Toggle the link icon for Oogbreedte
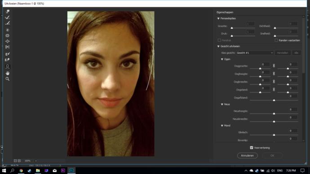The height and width of the screenshot is (174, 310). tap(274, 81)
